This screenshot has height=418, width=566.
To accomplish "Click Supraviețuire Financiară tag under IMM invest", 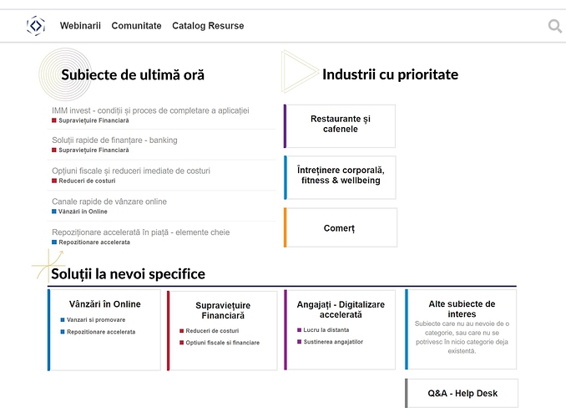I will tap(93, 120).
